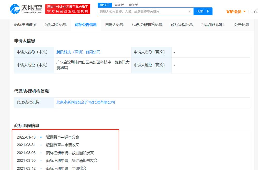Screen dimensions: 258x170
Task: Click the 2022-01-18 date entry
Action: (x=26, y=137)
